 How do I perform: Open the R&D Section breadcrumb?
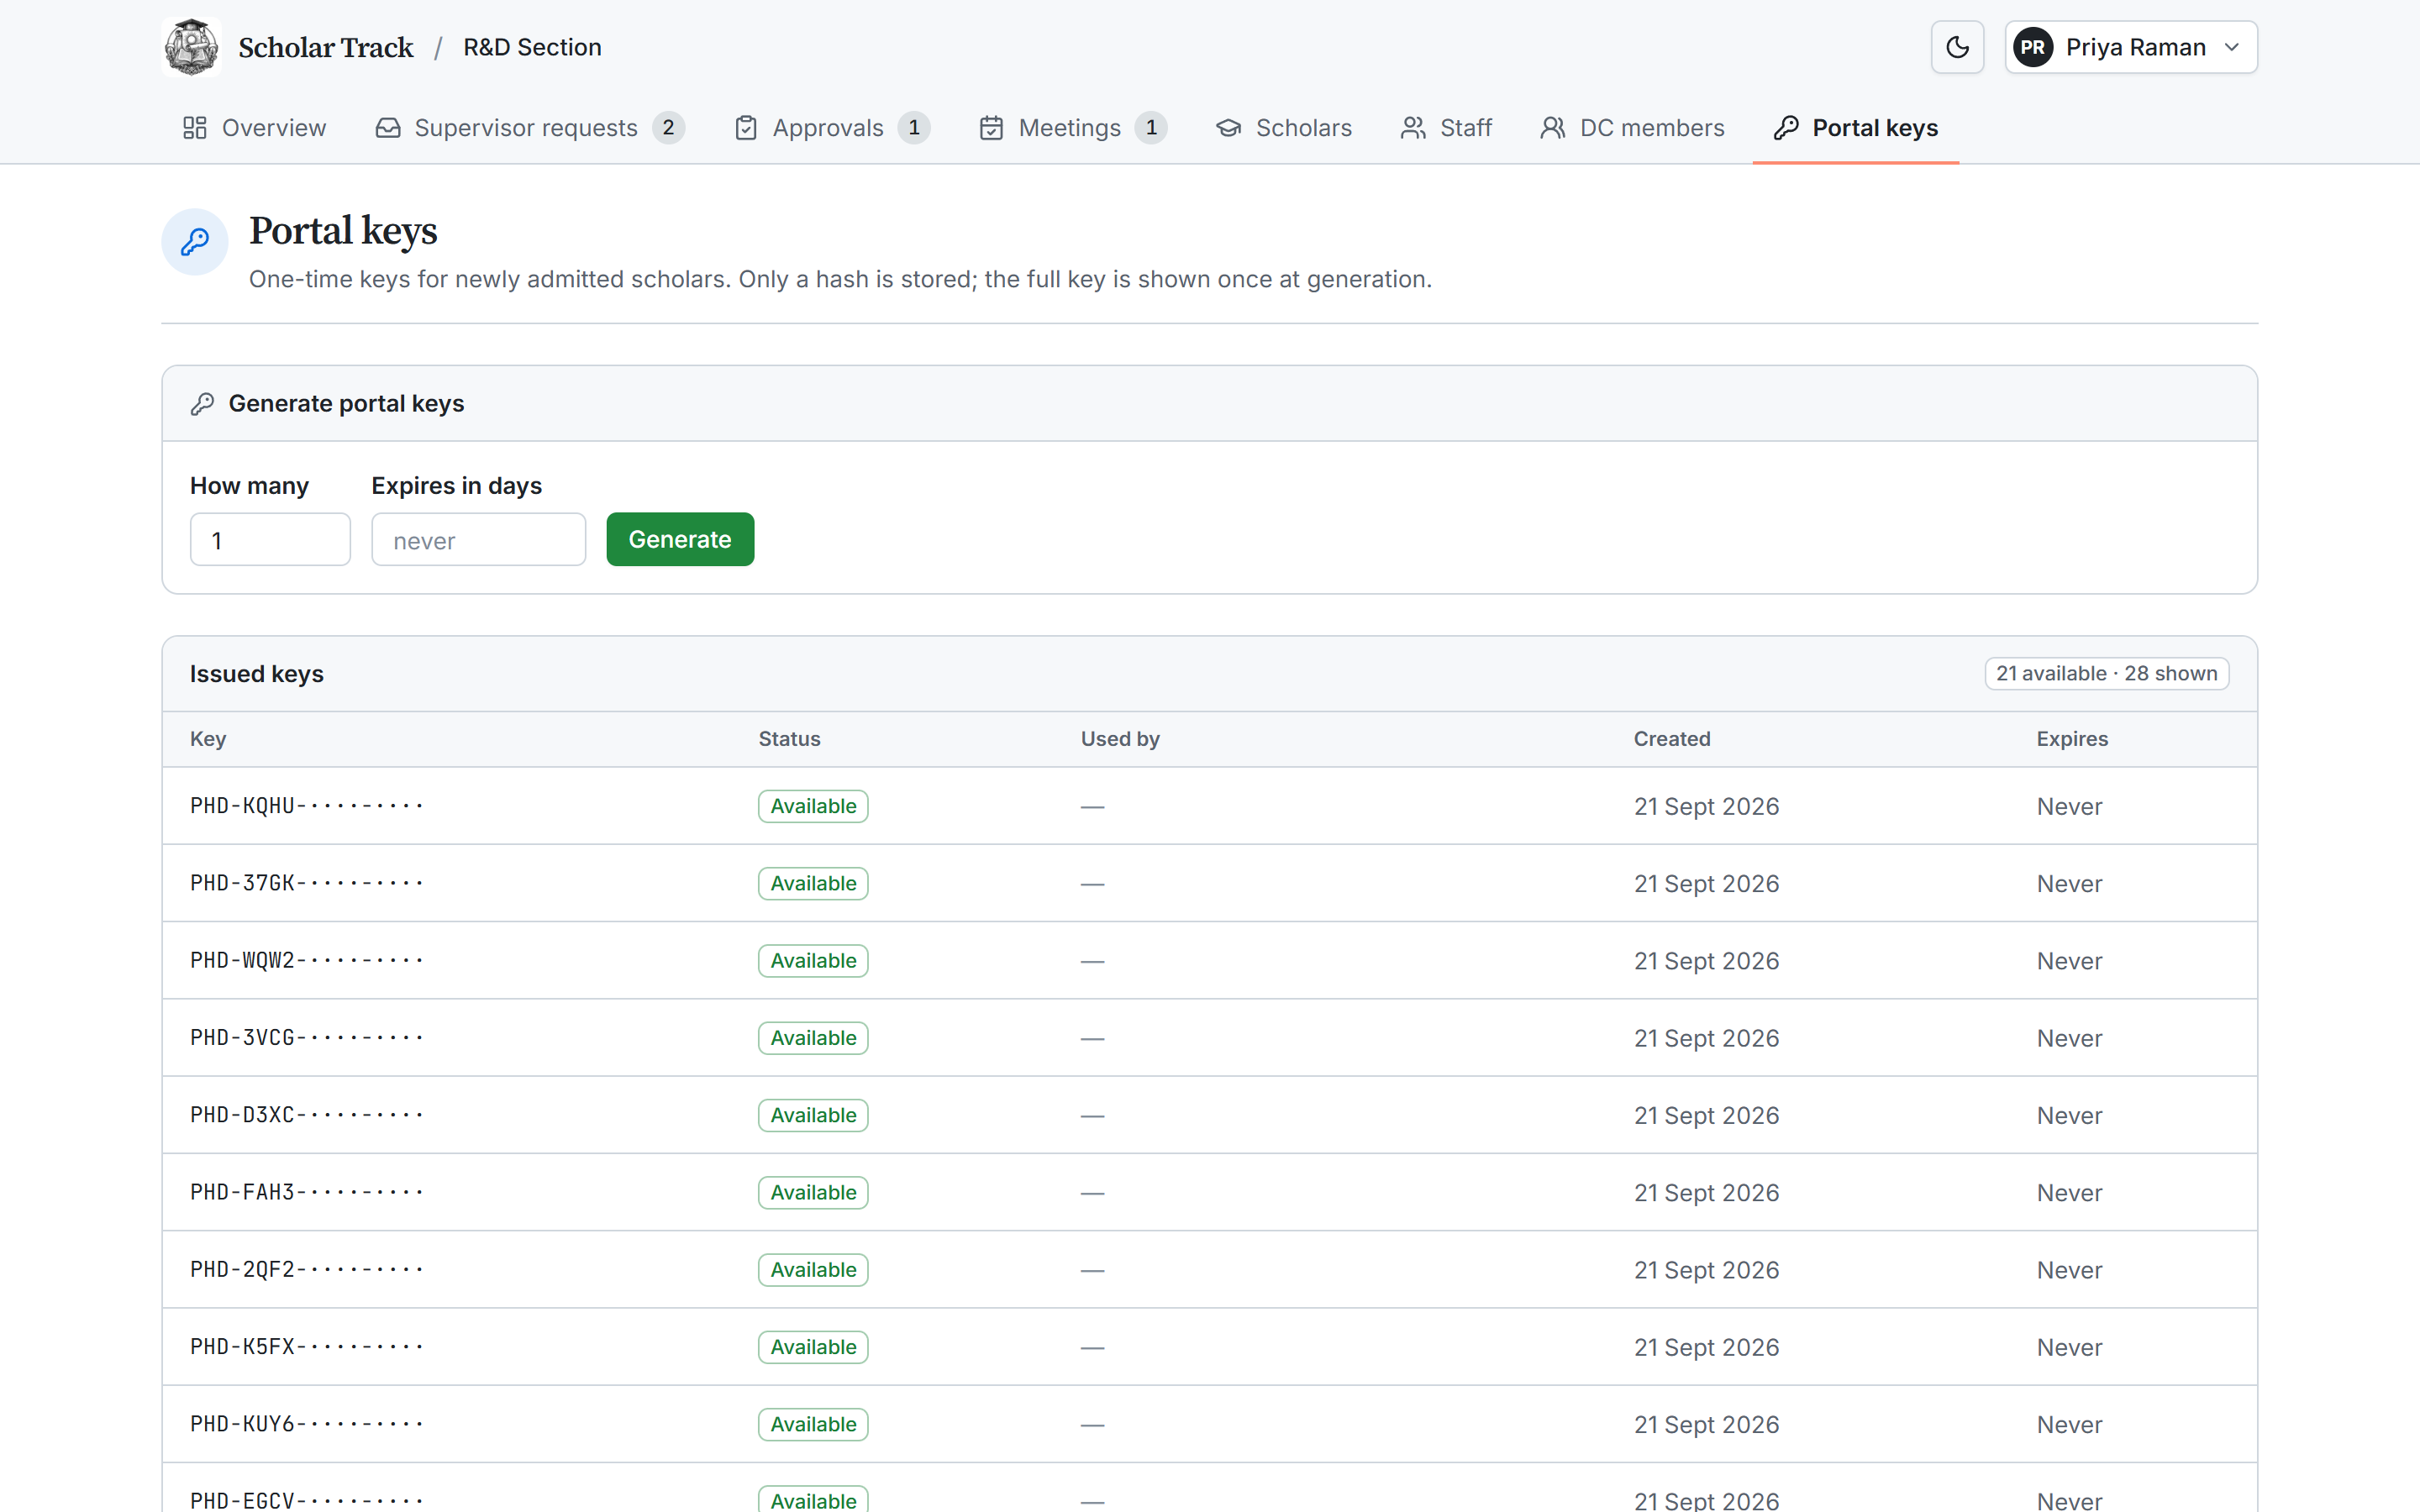pos(532,47)
